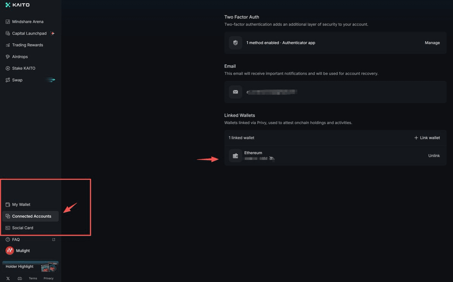Select the Connected Accounts sidebar item
Image resolution: width=453 pixels, height=282 pixels.
point(31,216)
